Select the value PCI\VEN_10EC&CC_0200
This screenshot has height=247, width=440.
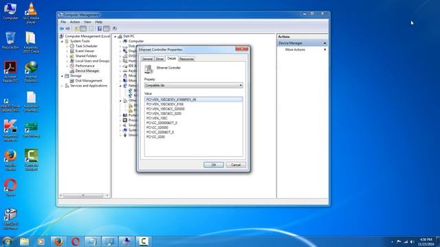pyautogui.click(x=164, y=114)
